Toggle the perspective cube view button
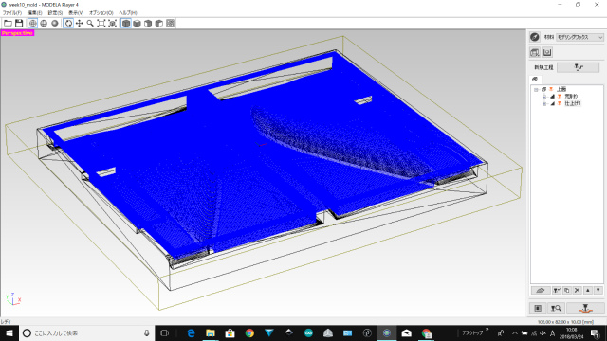Viewport: 607px width, 341px height. coord(126,23)
